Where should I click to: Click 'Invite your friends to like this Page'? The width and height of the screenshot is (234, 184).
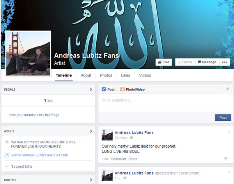point(34,115)
